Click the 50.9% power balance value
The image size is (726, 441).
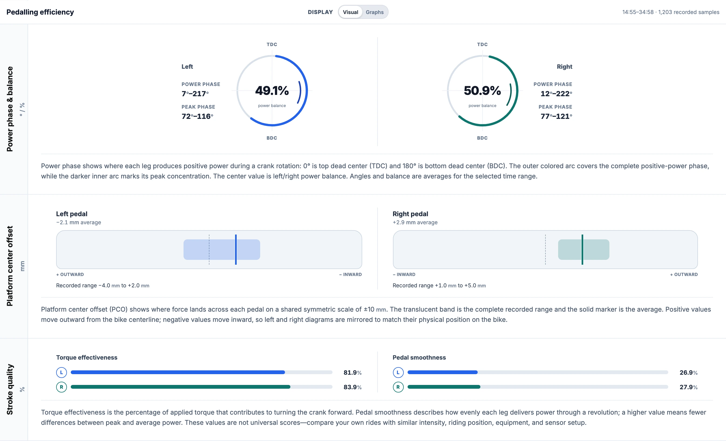[x=482, y=91]
